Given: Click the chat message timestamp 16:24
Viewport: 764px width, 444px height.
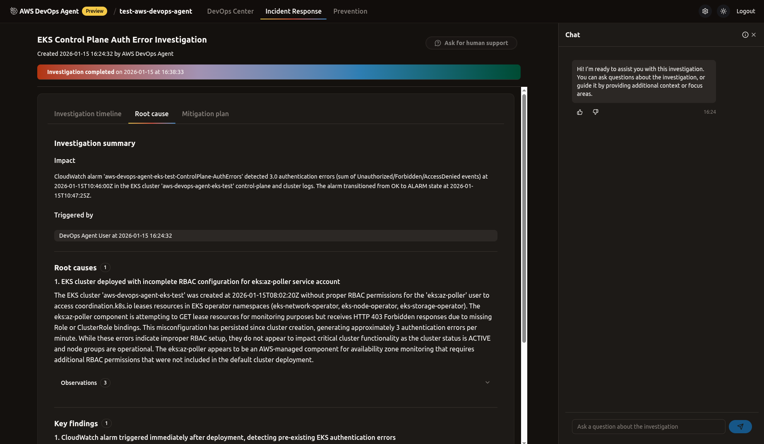Looking at the screenshot, I should click(710, 112).
